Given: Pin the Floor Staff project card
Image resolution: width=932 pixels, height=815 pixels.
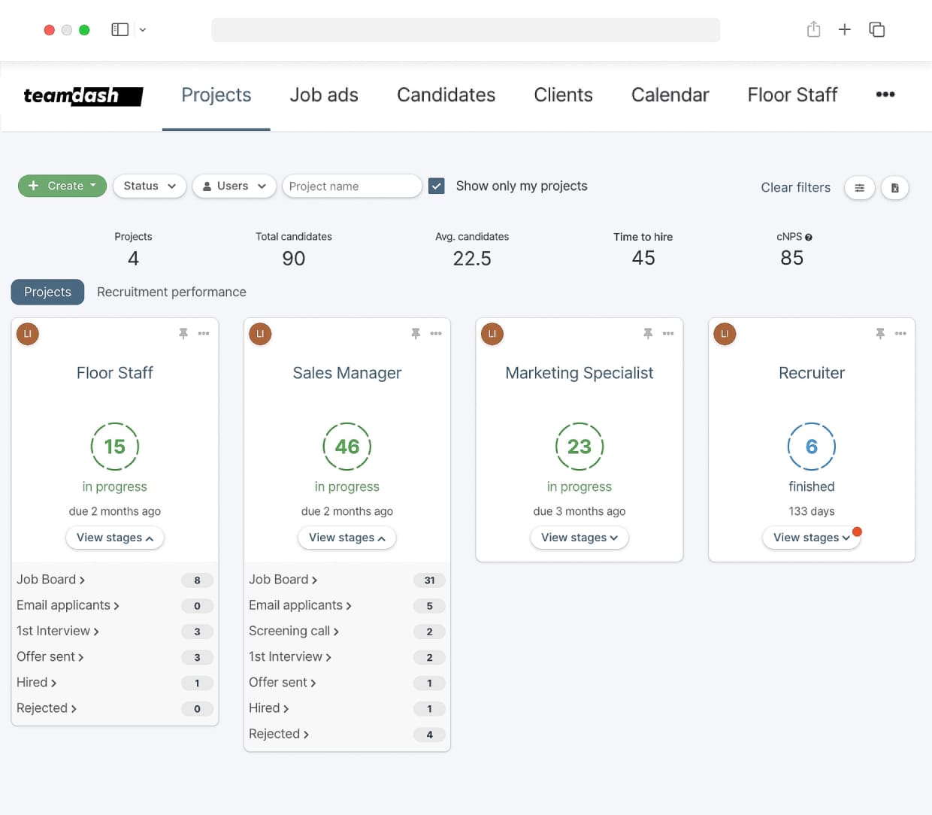Looking at the screenshot, I should (183, 333).
